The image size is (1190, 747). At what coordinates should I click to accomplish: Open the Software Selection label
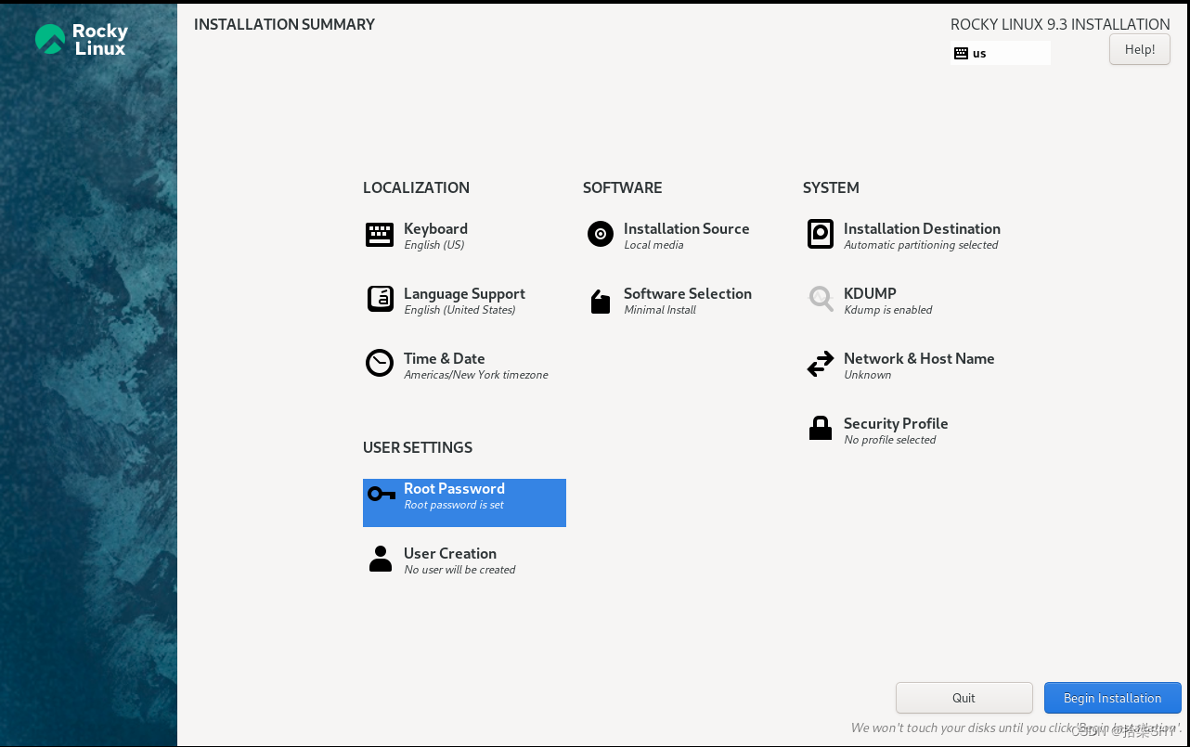688,293
